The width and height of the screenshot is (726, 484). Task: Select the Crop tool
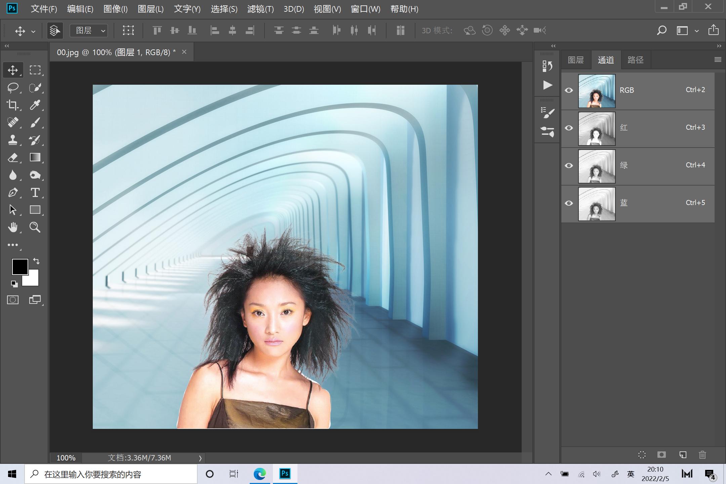[x=13, y=105]
